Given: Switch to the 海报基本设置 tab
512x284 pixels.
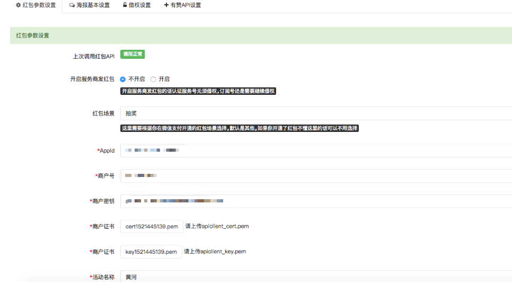Looking at the screenshot, I should 93,5.
